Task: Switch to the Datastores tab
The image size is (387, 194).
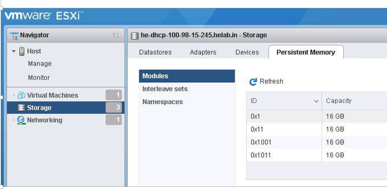Action: 155,52
